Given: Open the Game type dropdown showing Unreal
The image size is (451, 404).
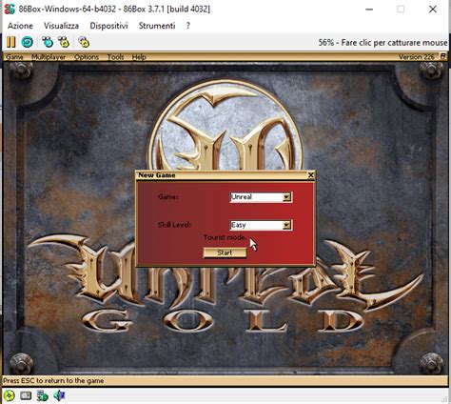Looking at the screenshot, I should click(x=286, y=197).
